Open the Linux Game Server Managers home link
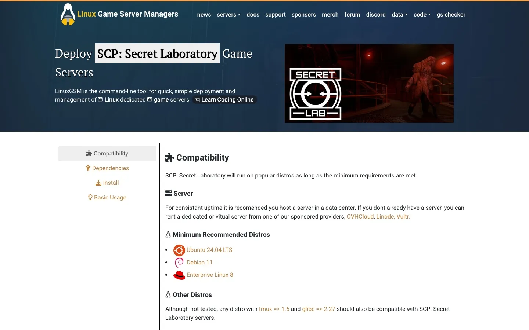This screenshot has height=330, width=529. click(127, 14)
